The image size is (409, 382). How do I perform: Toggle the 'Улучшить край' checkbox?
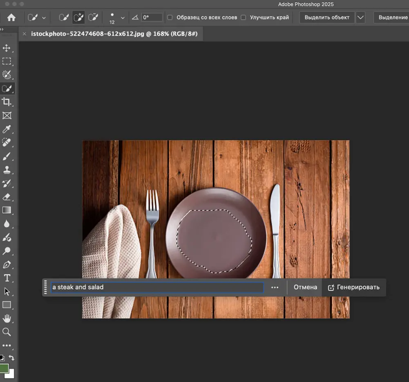coord(244,18)
